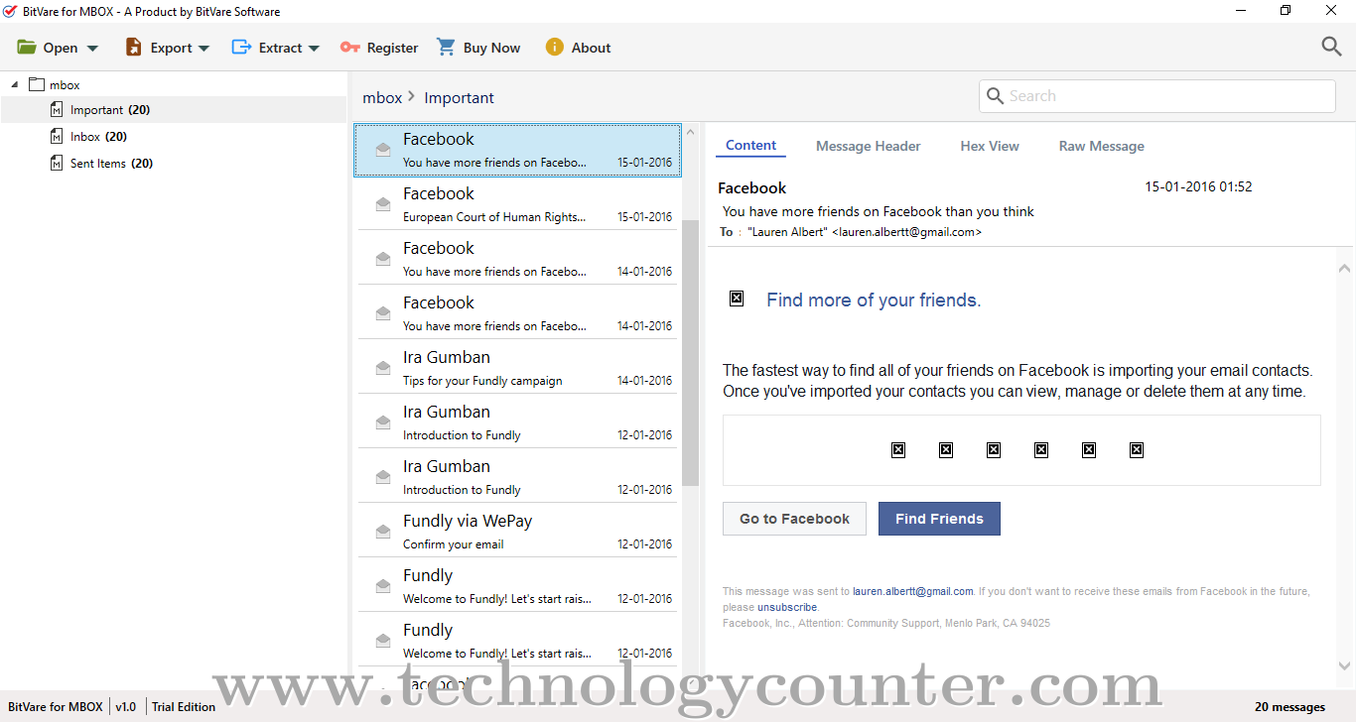Click mbox in the breadcrumb path
The height and width of the screenshot is (722, 1356).
[x=382, y=97]
